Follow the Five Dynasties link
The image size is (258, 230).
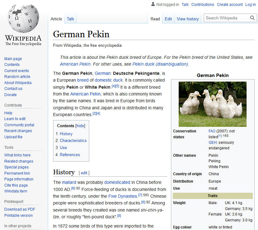tap(123, 196)
